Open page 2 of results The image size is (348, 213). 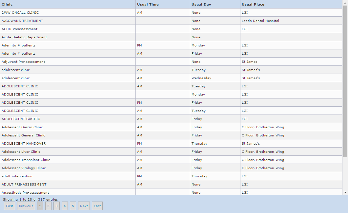48,206
